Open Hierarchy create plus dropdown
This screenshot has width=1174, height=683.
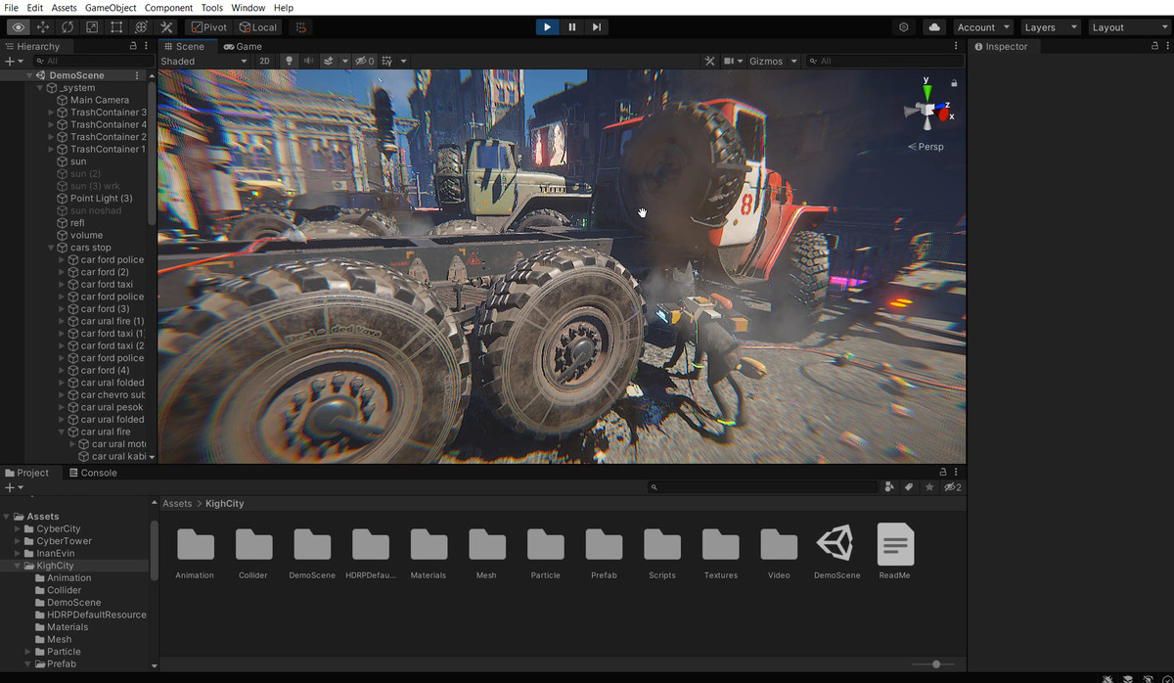point(14,61)
